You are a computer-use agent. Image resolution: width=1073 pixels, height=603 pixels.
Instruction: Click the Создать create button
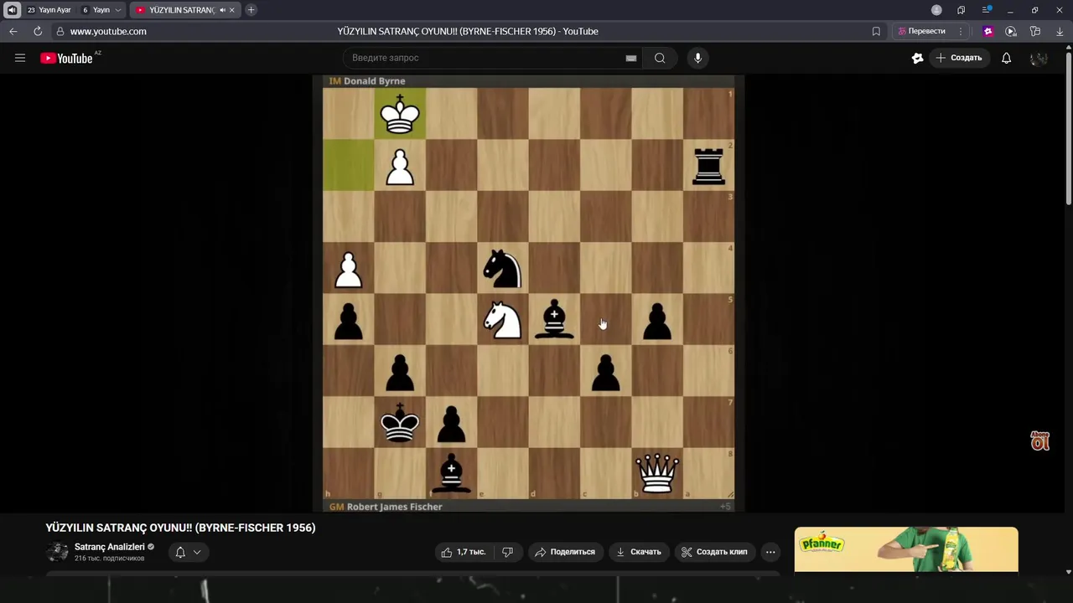(x=959, y=58)
